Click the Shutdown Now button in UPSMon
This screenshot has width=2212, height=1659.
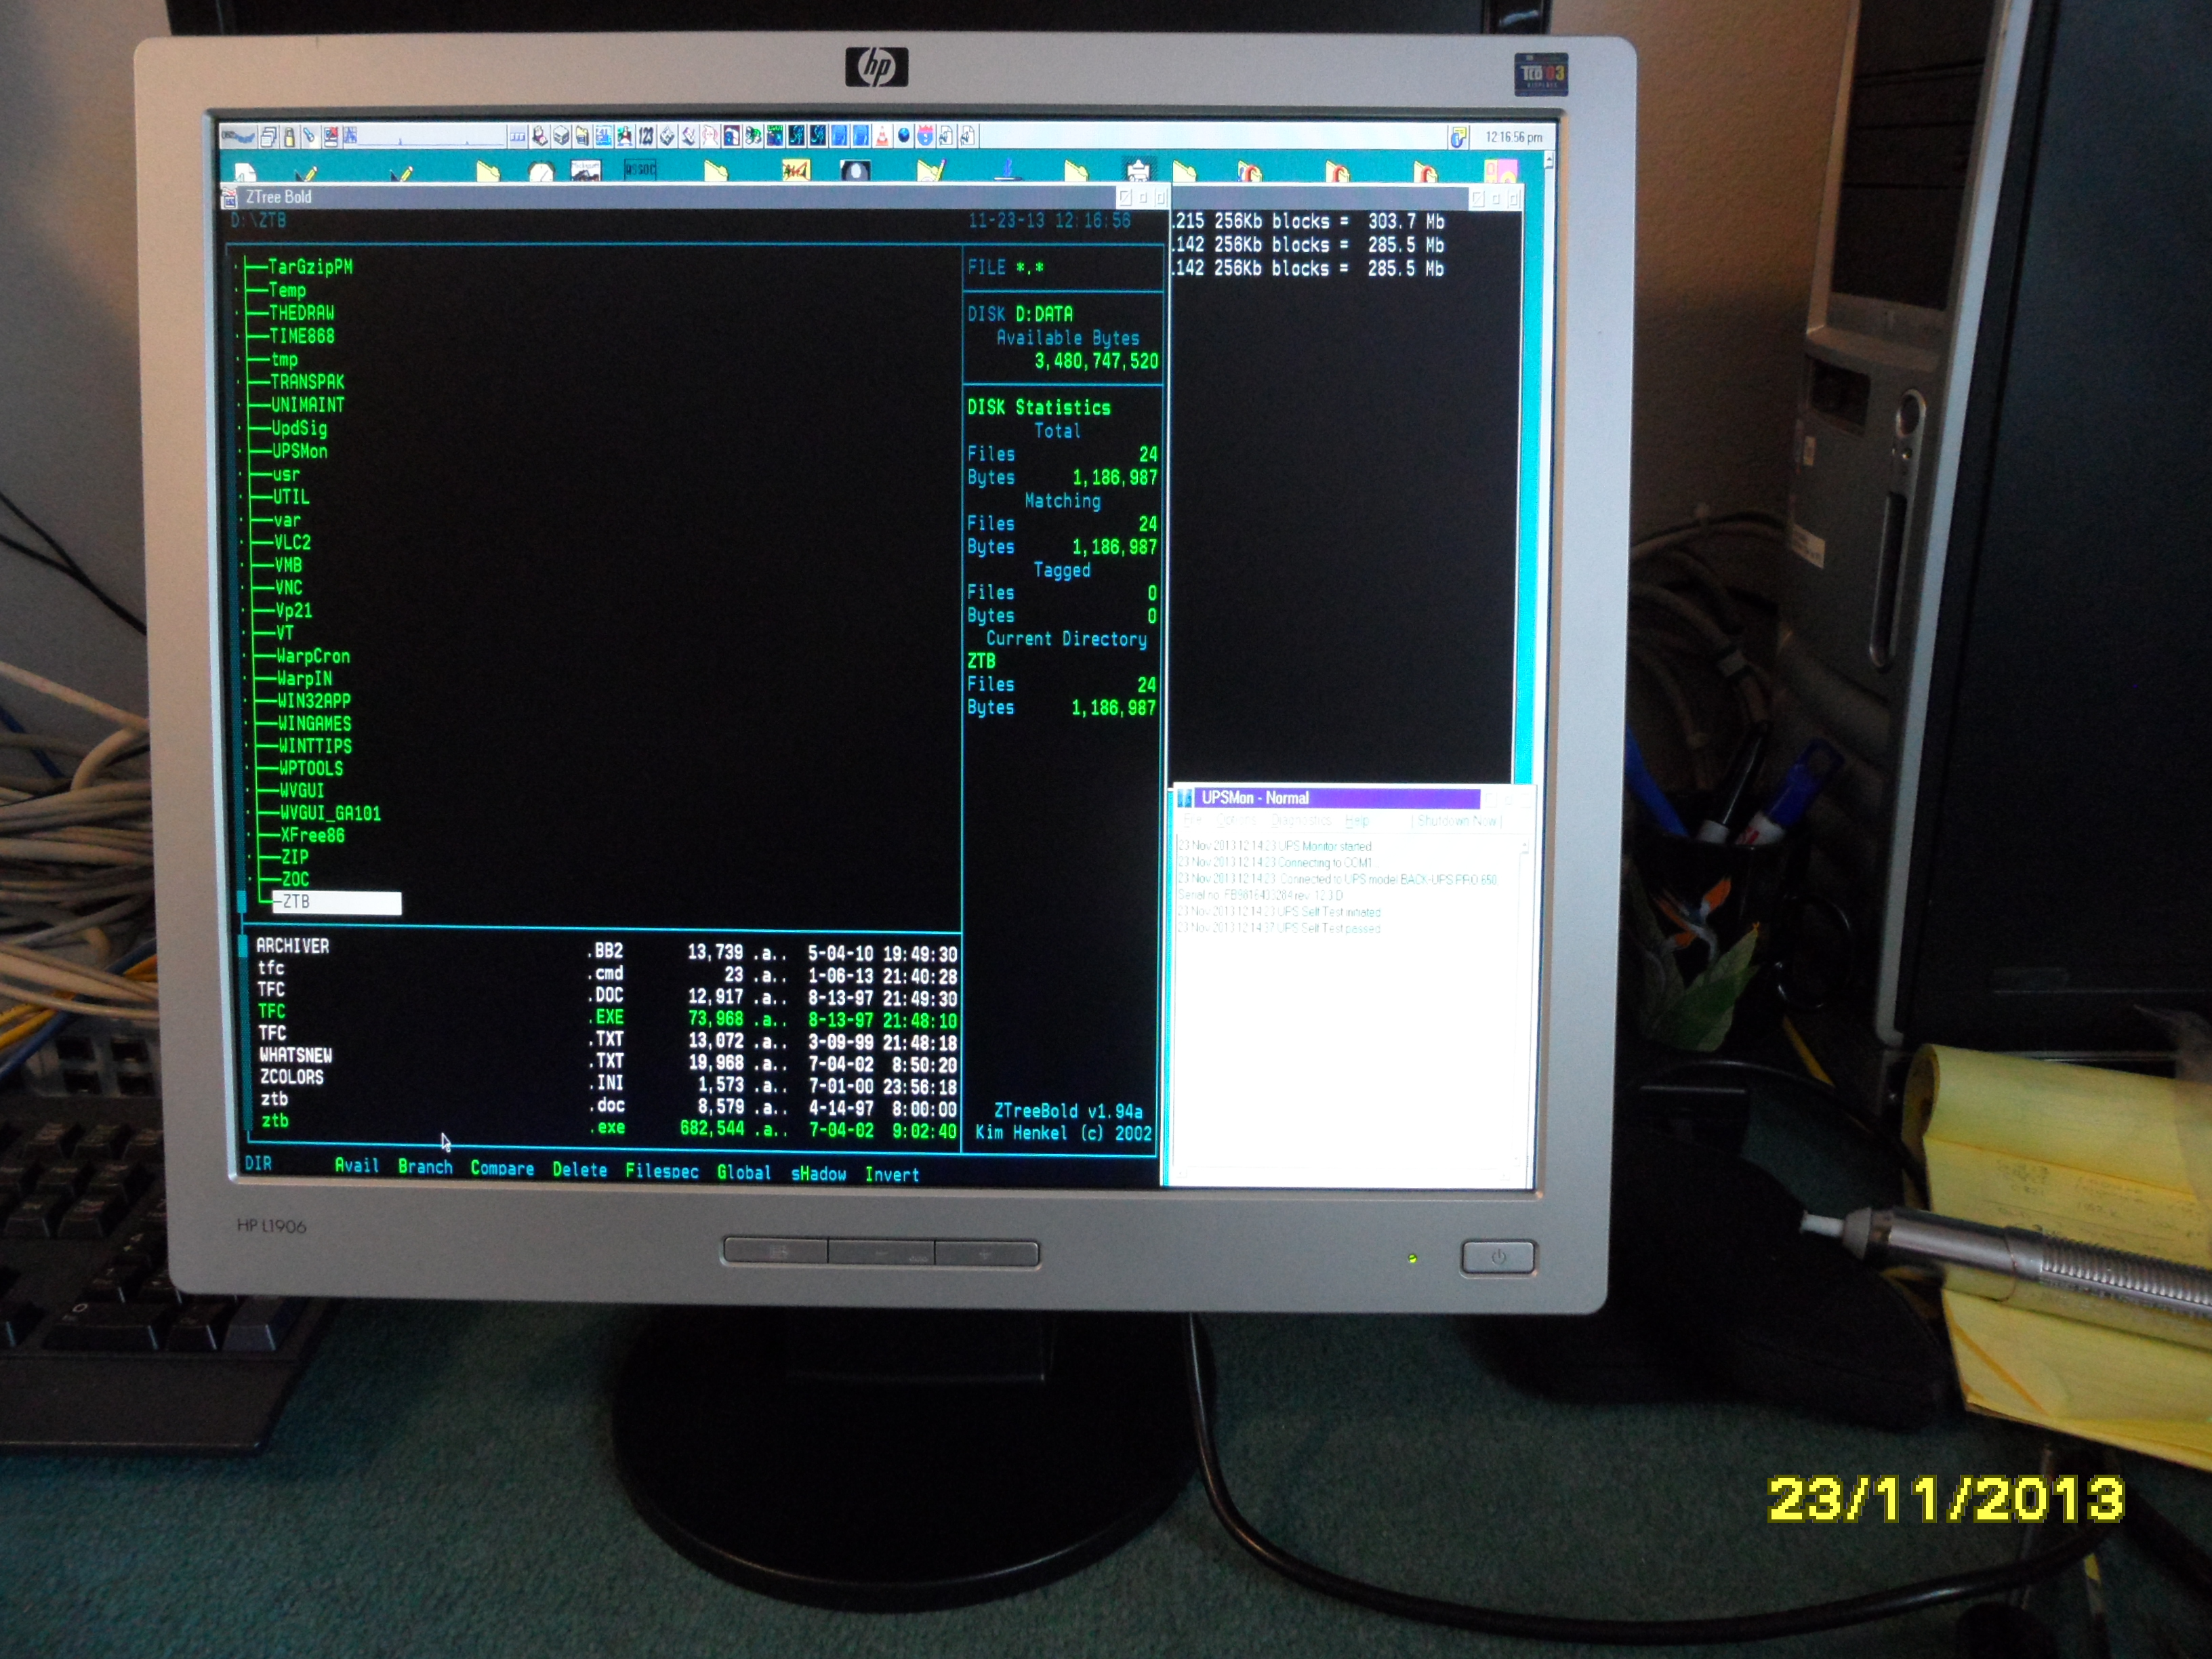(1457, 821)
